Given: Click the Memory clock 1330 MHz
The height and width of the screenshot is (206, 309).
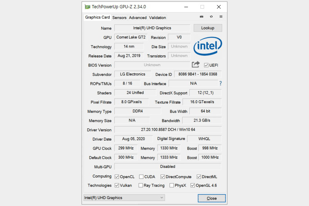Looking at the screenshot, I should click(169, 148).
